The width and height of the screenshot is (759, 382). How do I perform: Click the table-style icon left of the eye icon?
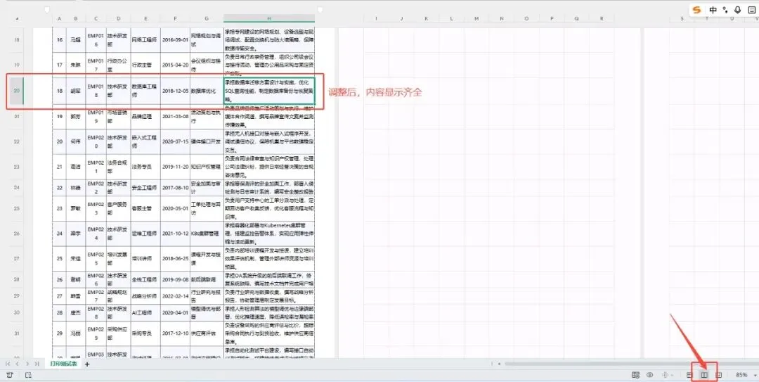[635, 375]
